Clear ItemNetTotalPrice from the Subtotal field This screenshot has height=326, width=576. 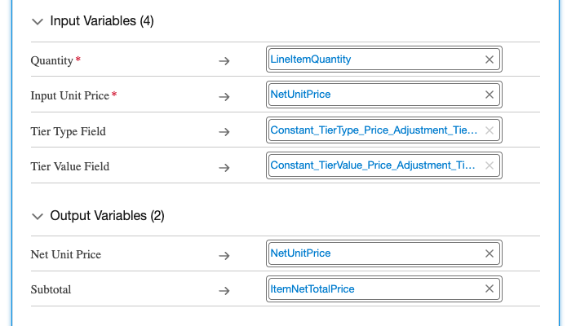click(x=490, y=289)
